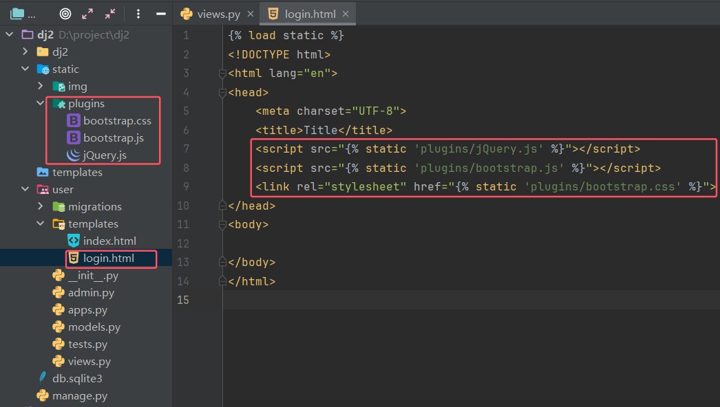Select the migrations folder icon
This screenshot has height=407, width=720.
(x=59, y=207)
